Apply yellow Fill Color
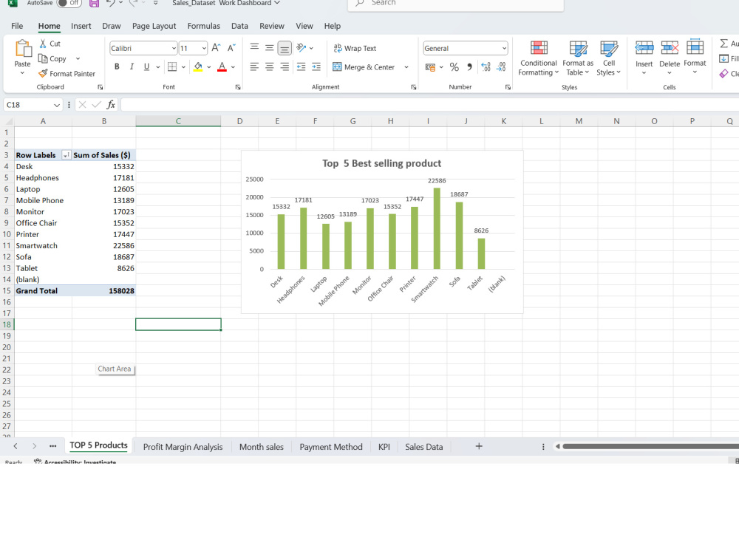This screenshot has height=554, width=739. tap(198, 67)
